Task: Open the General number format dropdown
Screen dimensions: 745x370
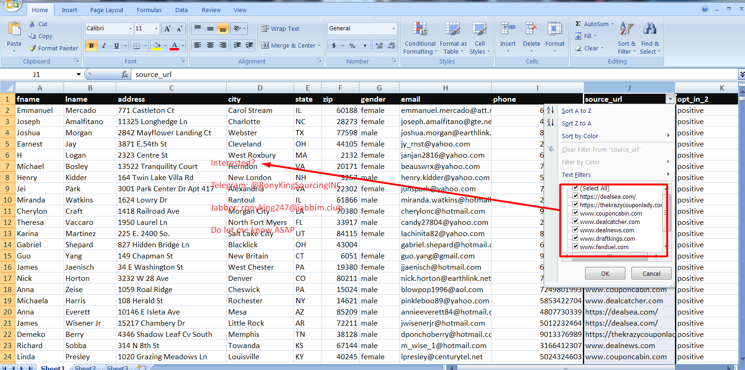Action: coord(394,28)
